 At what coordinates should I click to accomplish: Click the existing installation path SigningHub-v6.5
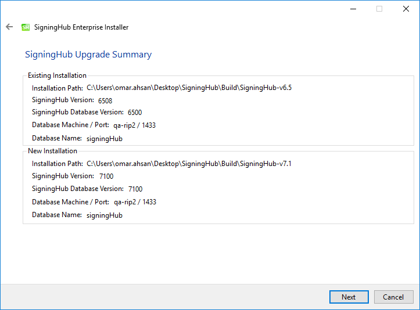[189, 88]
